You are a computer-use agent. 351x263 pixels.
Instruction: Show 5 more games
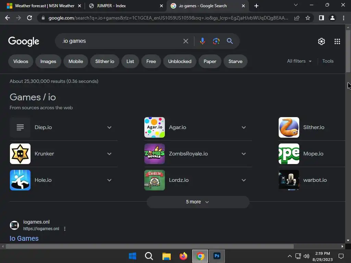tap(198, 202)
